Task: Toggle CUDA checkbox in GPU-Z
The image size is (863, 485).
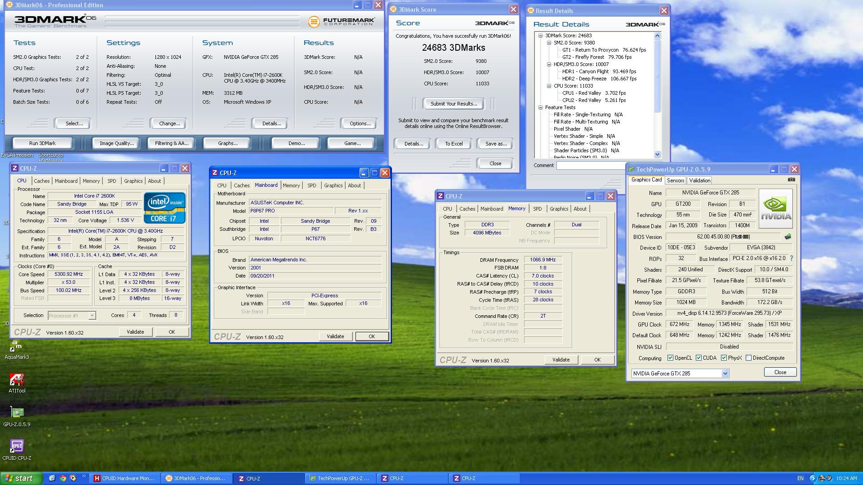Action: [x=698, y=358]
